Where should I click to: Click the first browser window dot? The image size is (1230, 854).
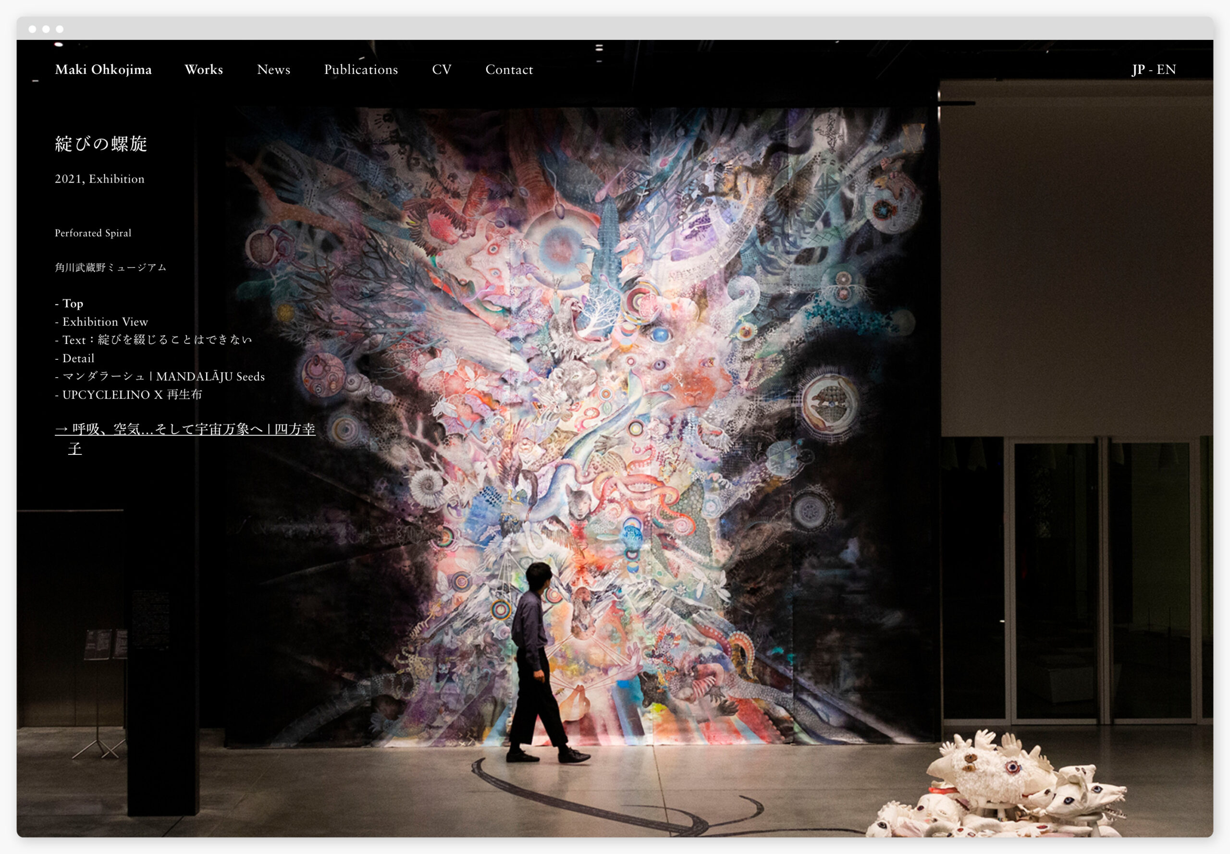point(33,29)
